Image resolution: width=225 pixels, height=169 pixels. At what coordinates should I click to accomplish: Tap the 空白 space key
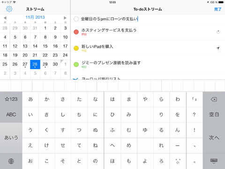[214, 115]
